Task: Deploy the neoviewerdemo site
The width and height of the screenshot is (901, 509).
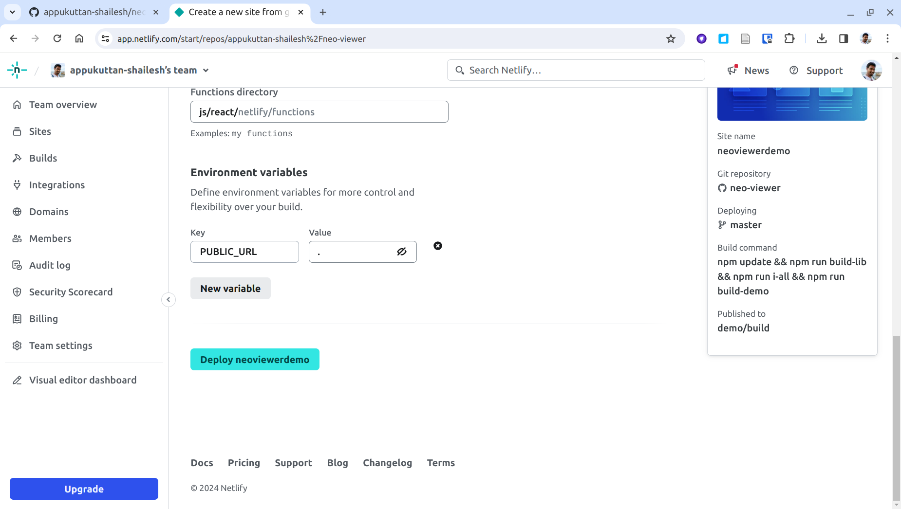Action: (x=254, y=359)
